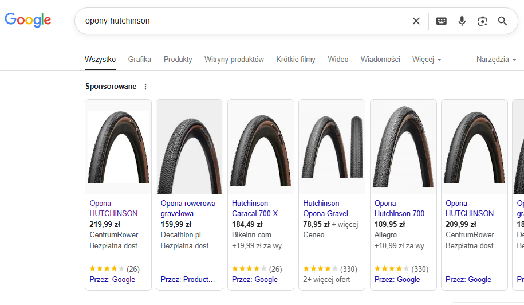
Task: Switch to the Grafika tab
Action: coord(139,60)
